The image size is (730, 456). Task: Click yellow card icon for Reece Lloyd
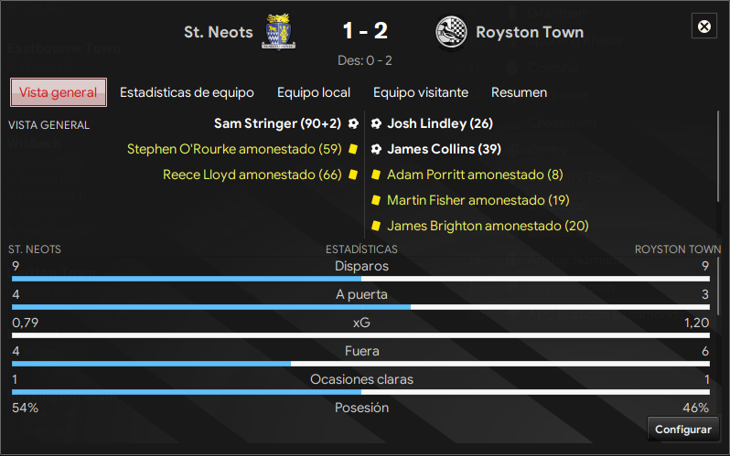click(x=353, y=175)
